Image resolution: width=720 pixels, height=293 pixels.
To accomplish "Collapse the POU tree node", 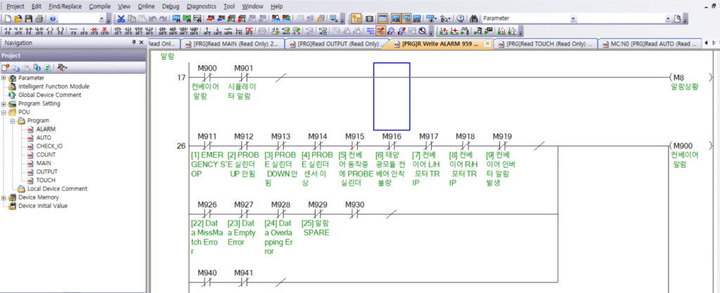I will [x=4, y=112].
